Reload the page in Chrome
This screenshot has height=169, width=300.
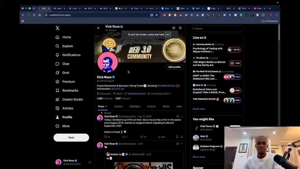pyautogui.click(x=34, y=15)
